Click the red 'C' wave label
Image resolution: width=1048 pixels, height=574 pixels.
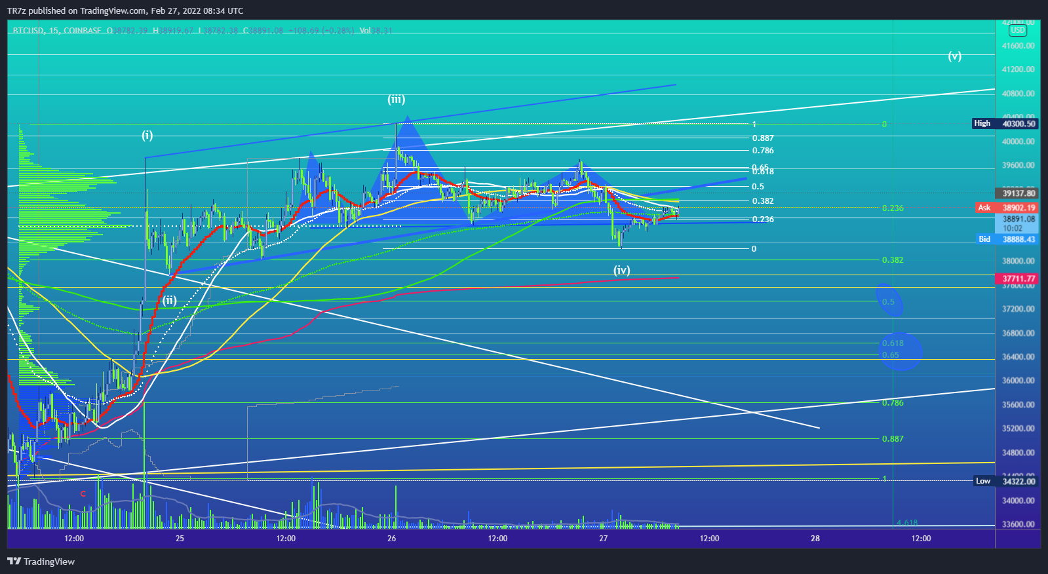(83, 493)
